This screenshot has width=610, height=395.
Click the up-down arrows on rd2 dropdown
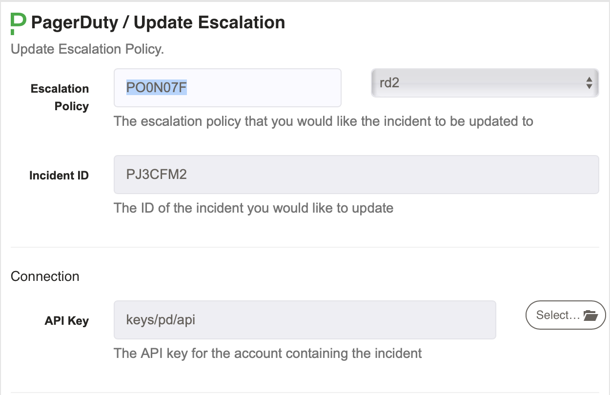(x=589, y=83)
